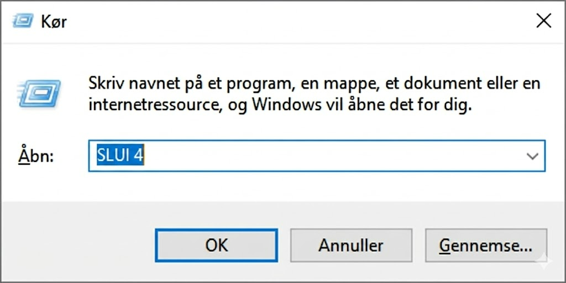This screenshot has height=283, width=566.
Task: Cancel the dialog using Annuller
Action: click(x=351, y=245)
